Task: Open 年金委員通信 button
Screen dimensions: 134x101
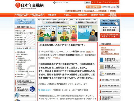Action: point(110,74)
